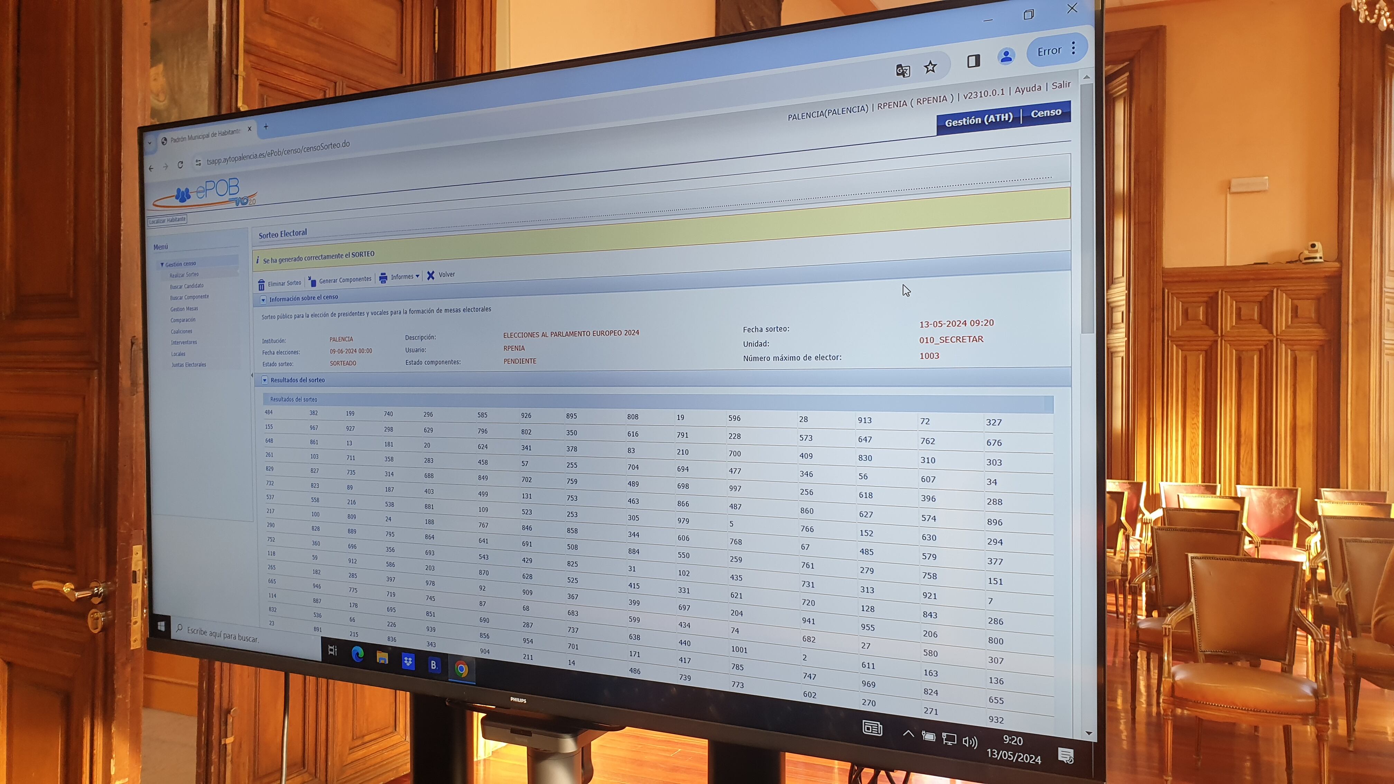Close the Padrón Municipal tab
The image size is (1394, 784).
coord(250,129)
